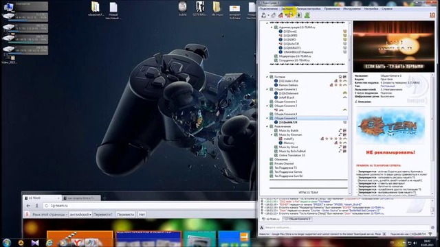This screenshot has height=247, width=440.
Task: Select the second tab in the browser
Action: [81, 198]
